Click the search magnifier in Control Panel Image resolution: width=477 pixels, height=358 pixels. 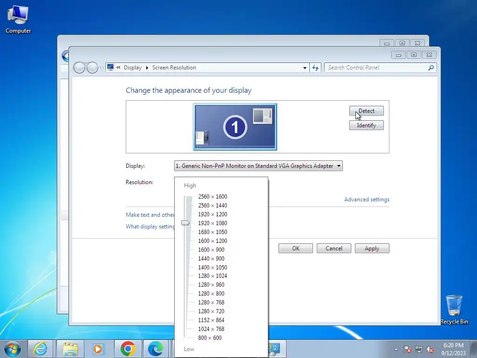pyautogui.click(x=431, y=68)
